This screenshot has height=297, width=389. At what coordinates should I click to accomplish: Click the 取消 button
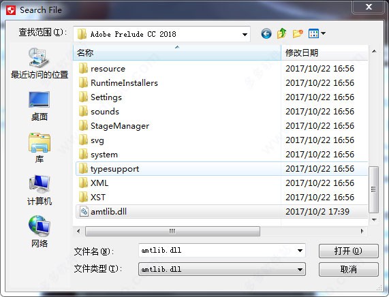349,269
